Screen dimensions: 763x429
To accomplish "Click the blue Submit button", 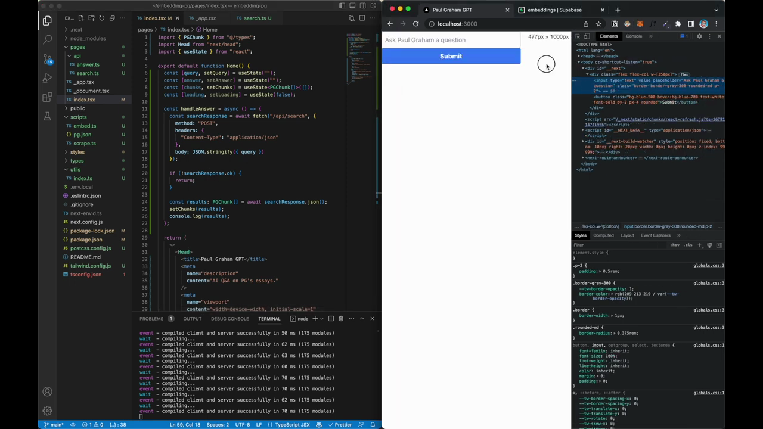I will point(451,56).
